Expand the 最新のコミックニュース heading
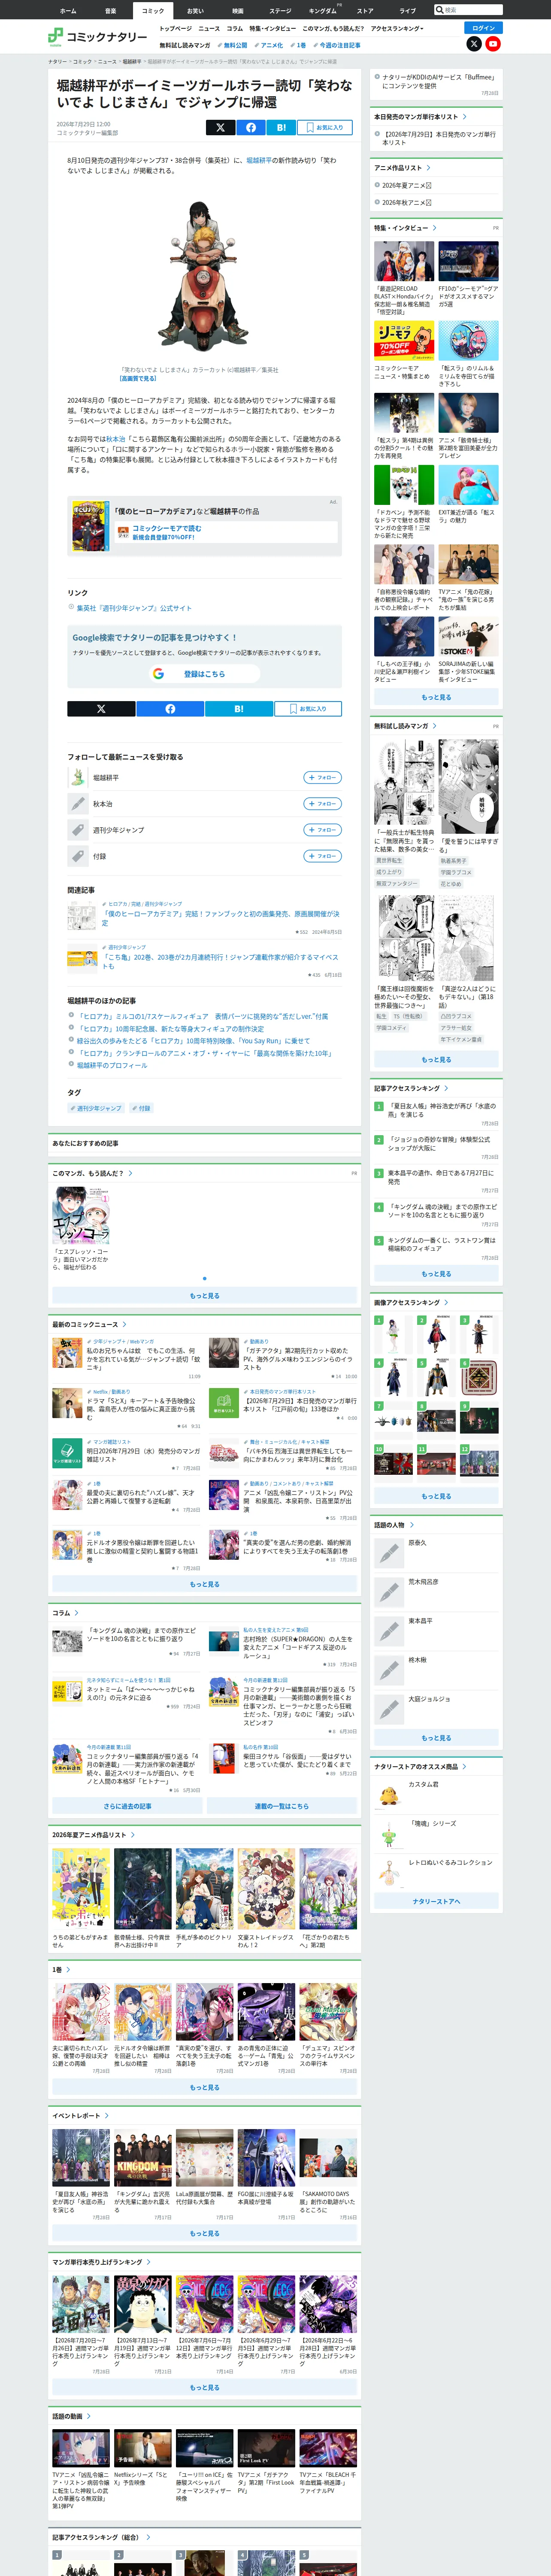 (x=124, y=1324)
